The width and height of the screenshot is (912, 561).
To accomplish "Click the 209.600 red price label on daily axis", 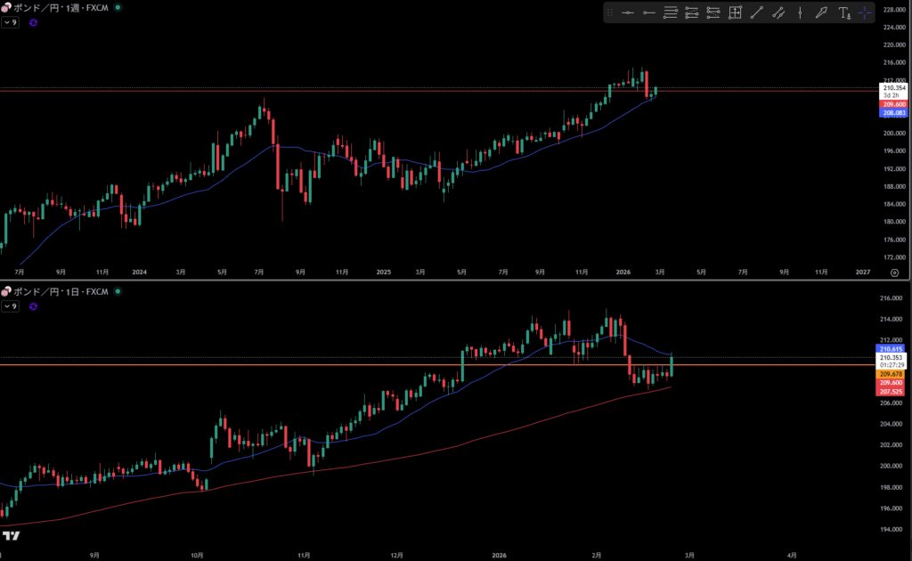I will tap(892, 383).
